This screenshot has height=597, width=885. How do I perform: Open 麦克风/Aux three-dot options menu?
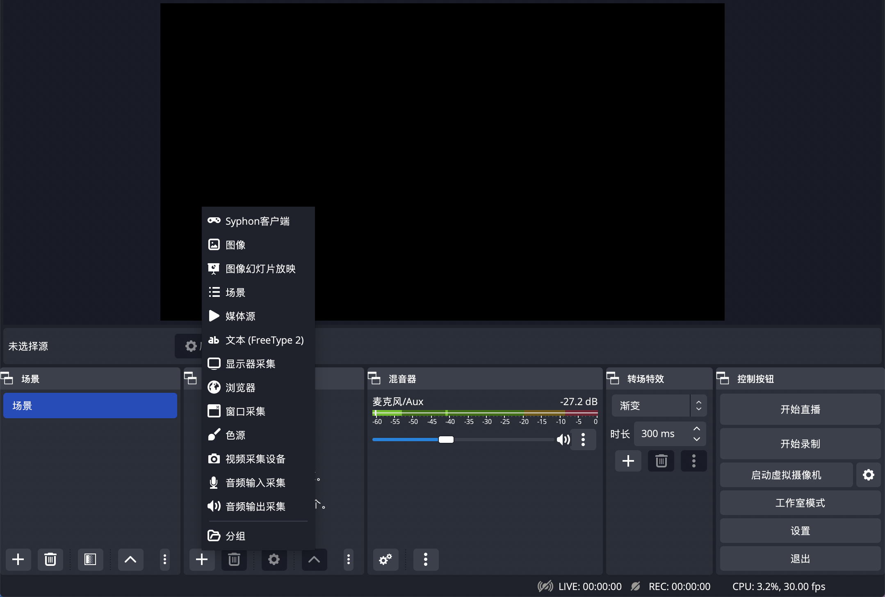pyautogui.click(x=583, y=440)
